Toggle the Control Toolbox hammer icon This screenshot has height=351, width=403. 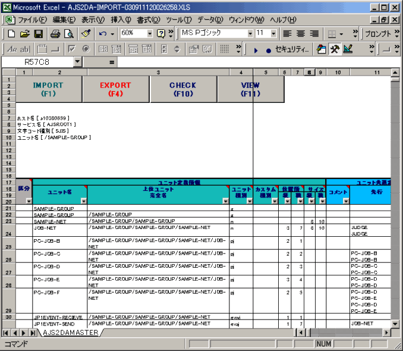tap(335, 49)
